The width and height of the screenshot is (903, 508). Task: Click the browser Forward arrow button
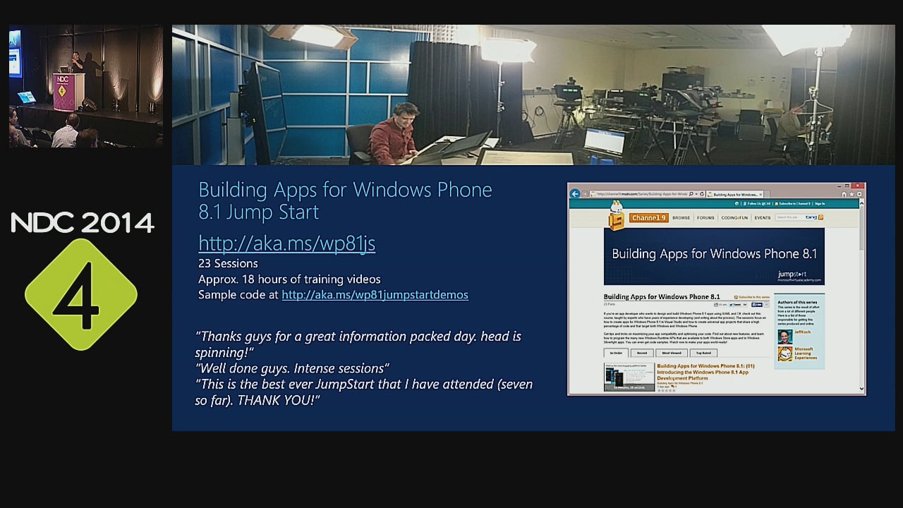point(585,194)
